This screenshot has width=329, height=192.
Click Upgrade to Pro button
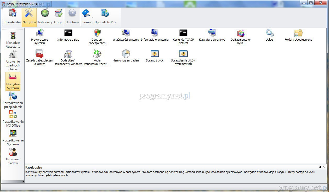[x=105, y=16]
